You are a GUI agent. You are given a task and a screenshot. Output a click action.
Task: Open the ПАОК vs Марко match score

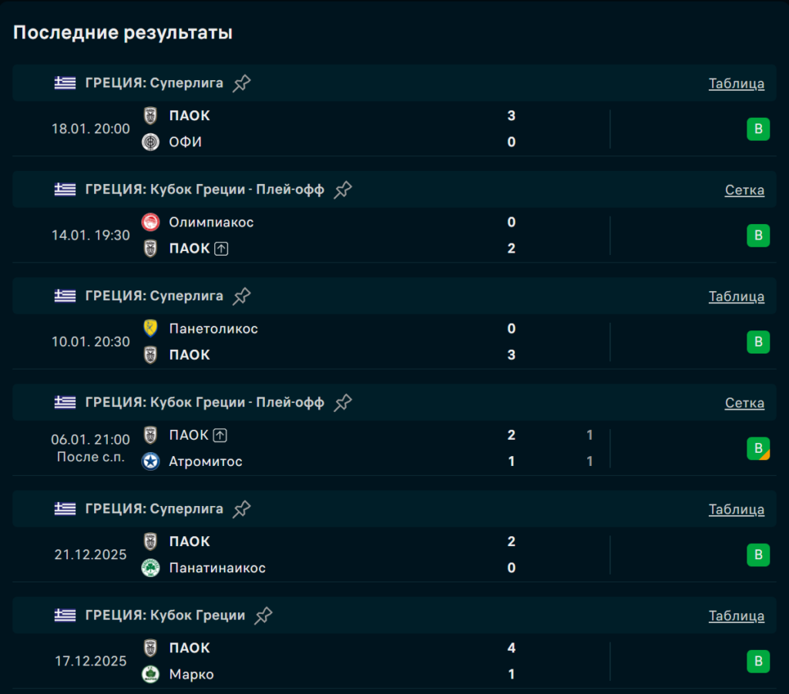511,661
